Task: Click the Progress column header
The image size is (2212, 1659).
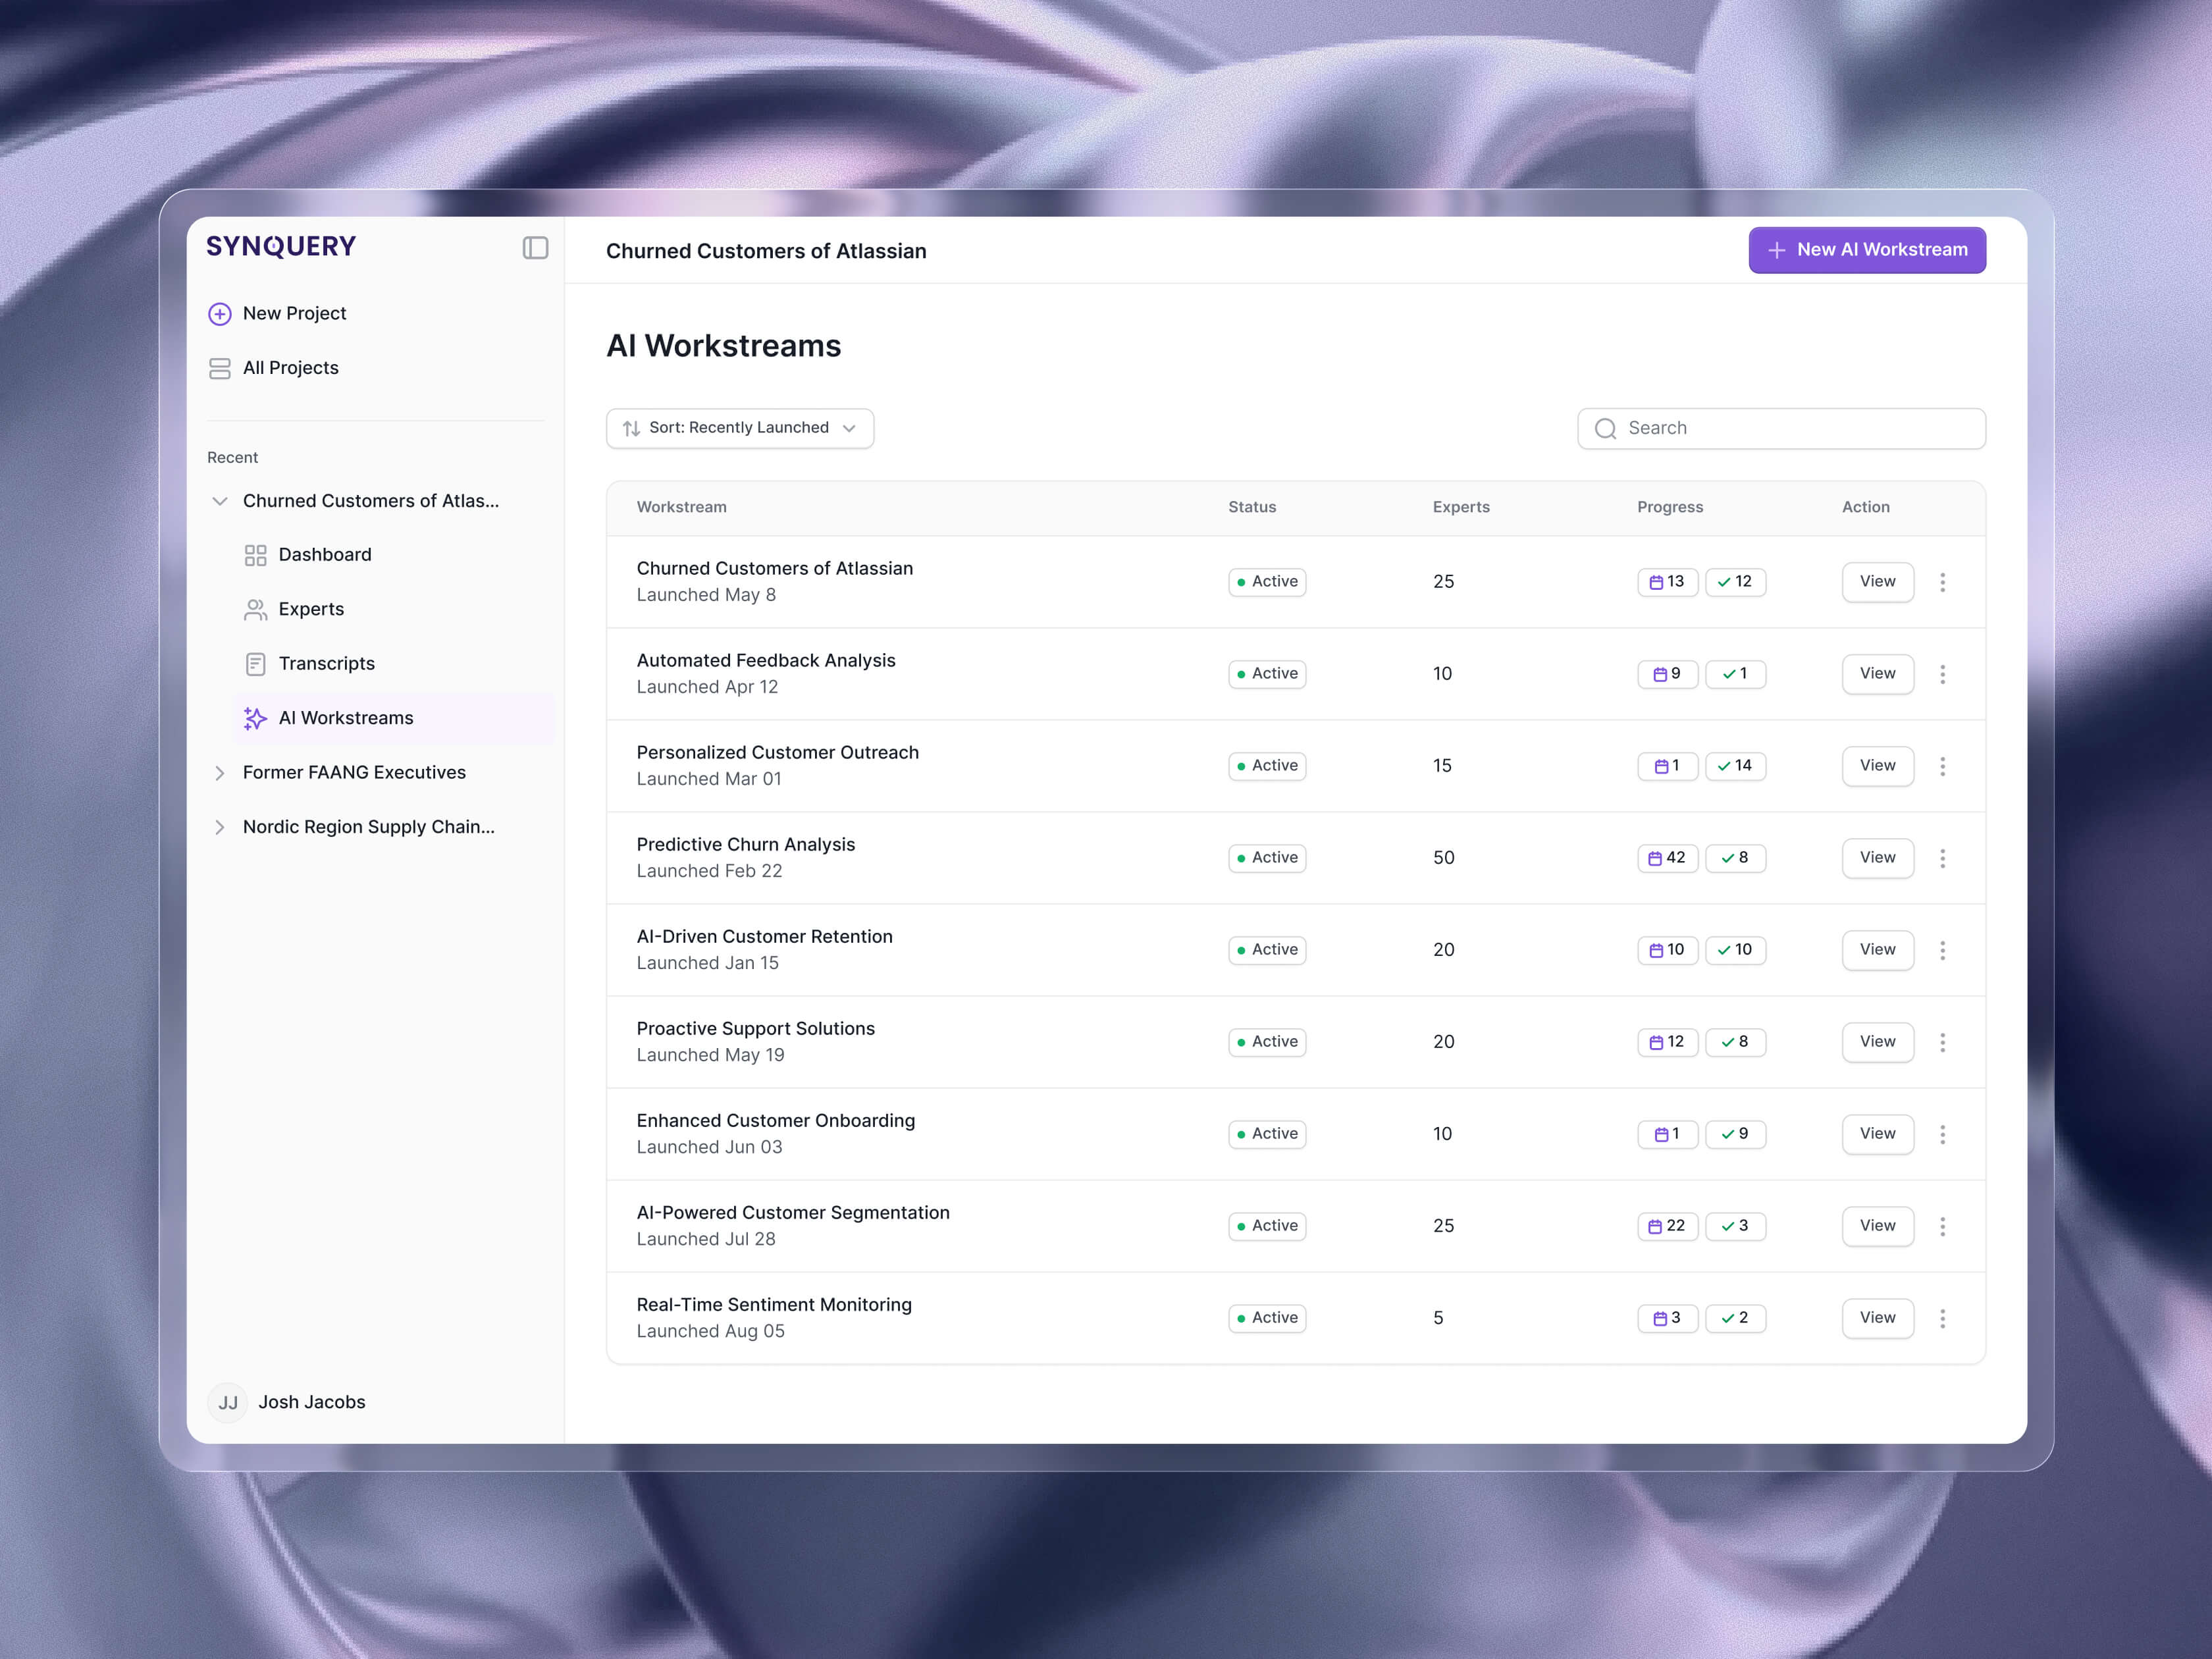Action: [x=1669, y=507]
